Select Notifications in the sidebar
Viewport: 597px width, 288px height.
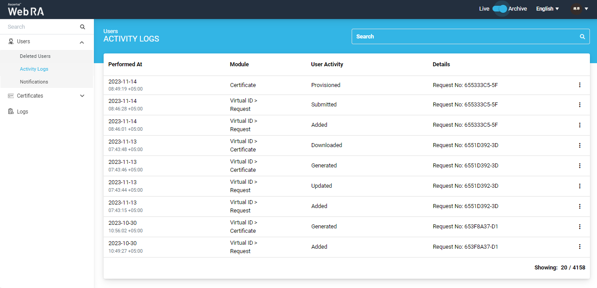[34, 82]
